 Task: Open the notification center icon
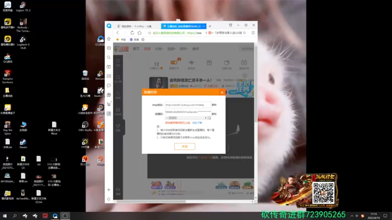[385, 216]
